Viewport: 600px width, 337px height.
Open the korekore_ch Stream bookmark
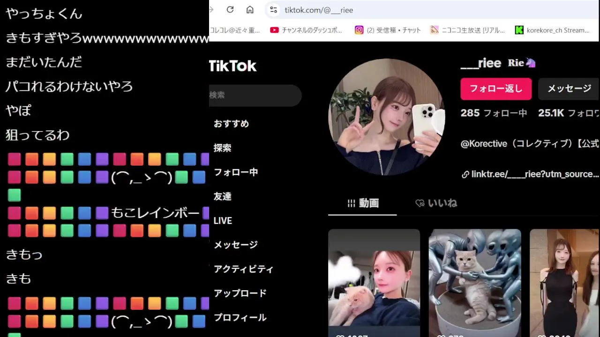552,30
